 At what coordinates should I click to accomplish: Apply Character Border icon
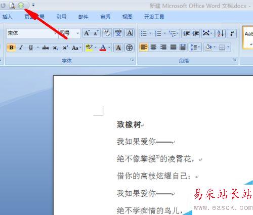[130, 33]
